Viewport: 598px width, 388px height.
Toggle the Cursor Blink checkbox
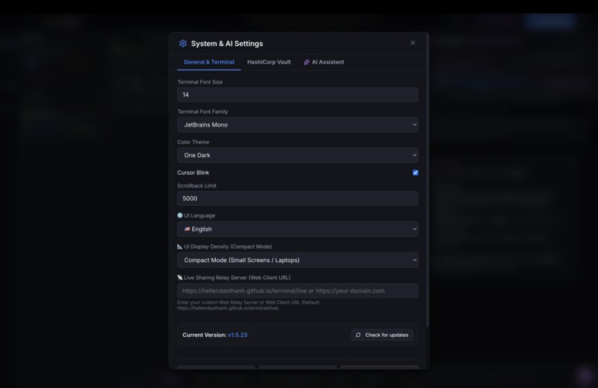point(415,173)
